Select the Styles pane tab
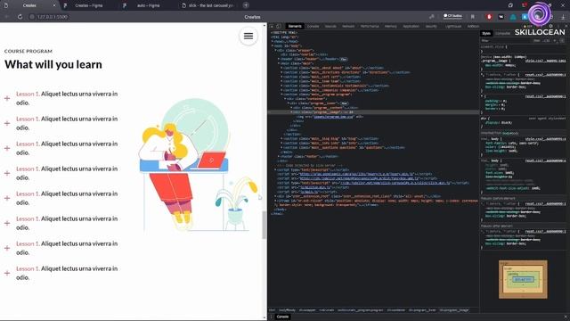Viewport: 570px width, 321px height. [x=486, y=34]
